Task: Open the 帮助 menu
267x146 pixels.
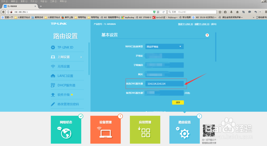Action: pos(63,1)
